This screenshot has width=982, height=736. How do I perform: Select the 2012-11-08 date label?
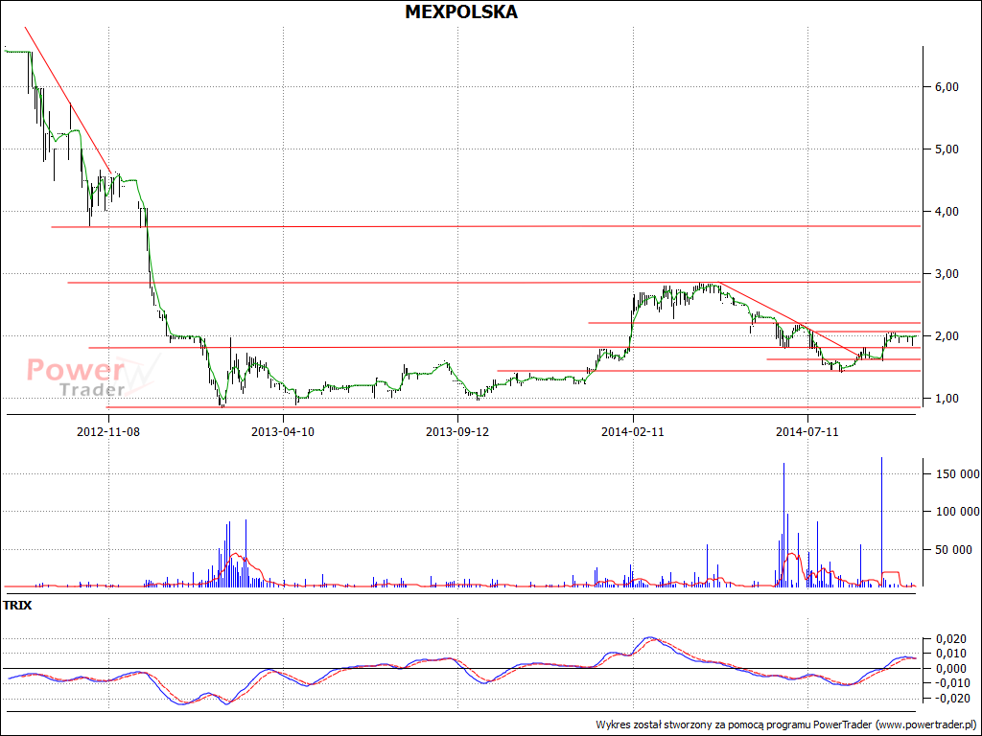pyautogui.click(x=108, y=431)
